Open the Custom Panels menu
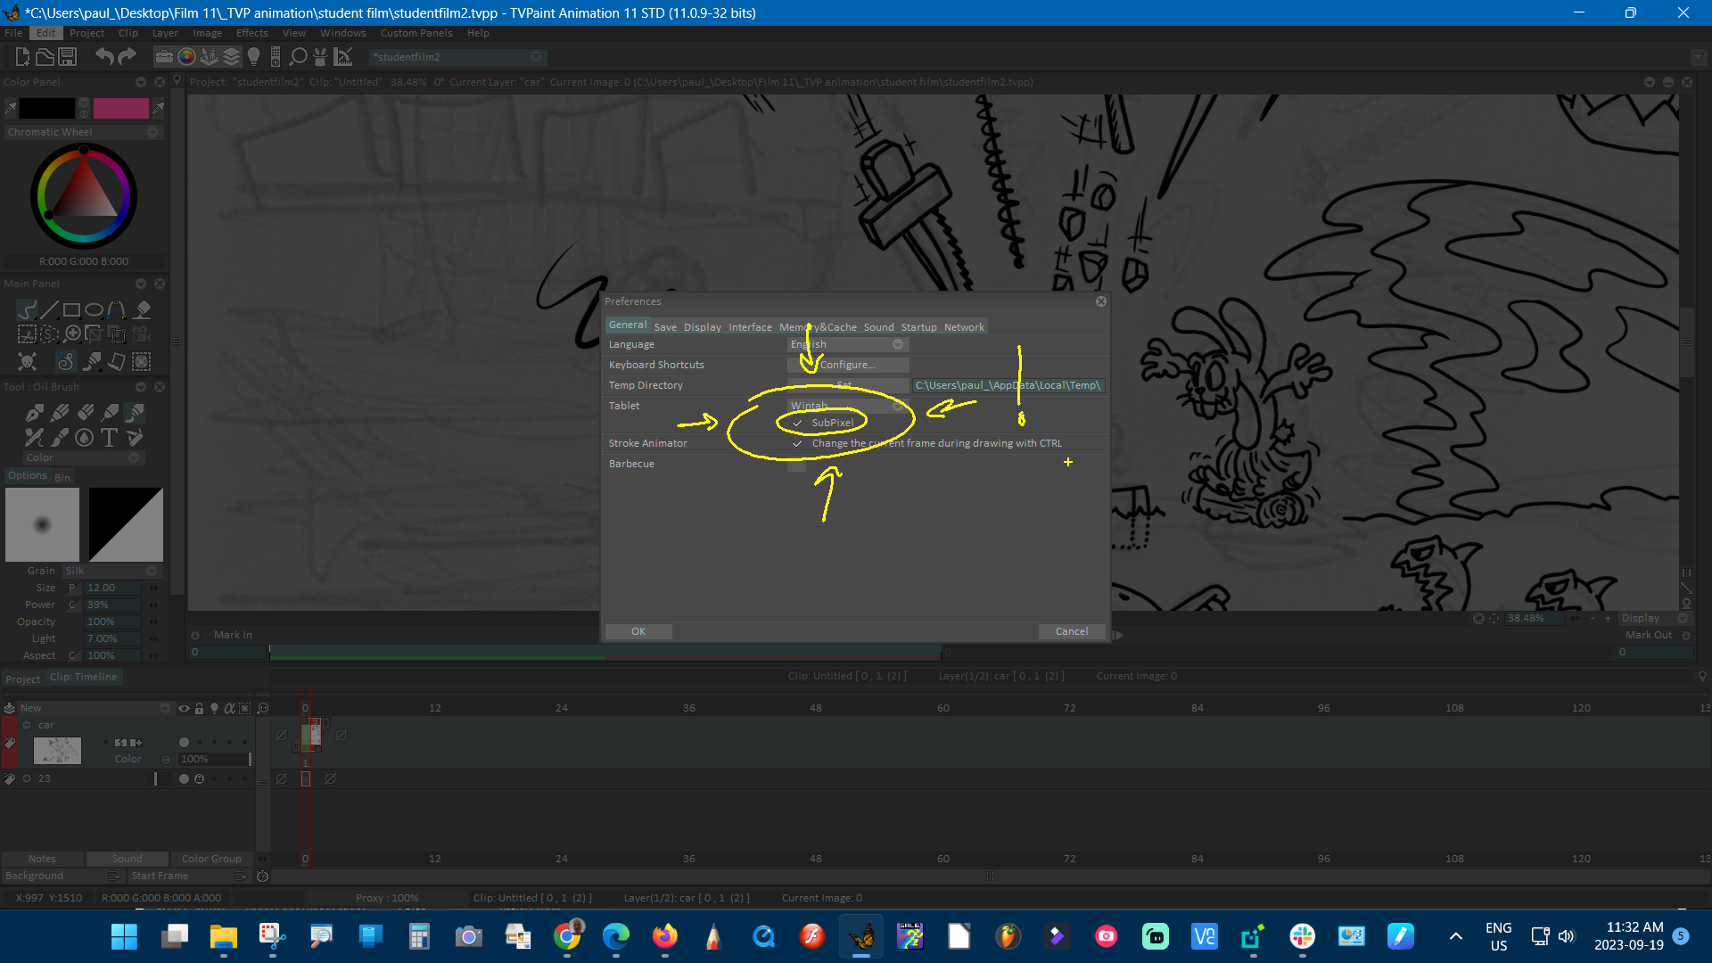The height and width of the screenshot is (963, 1712). (x=416, y=33)
